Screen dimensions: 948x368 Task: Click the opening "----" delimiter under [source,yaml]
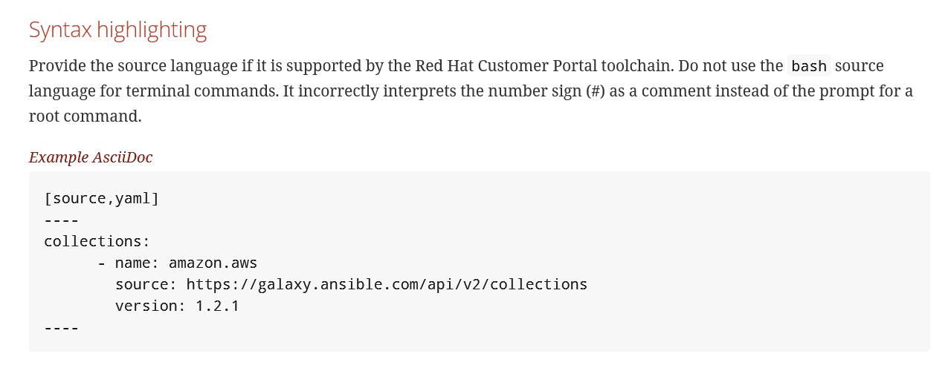click(x=61, y=220)
